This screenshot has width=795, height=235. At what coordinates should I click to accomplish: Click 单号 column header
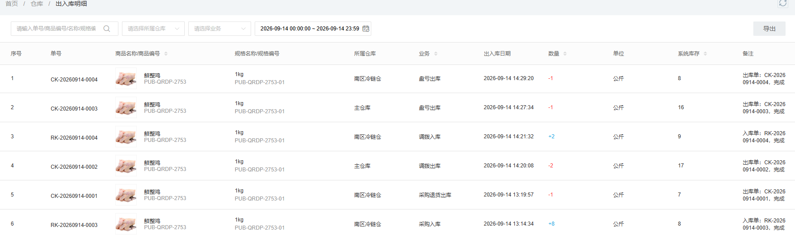56,54
